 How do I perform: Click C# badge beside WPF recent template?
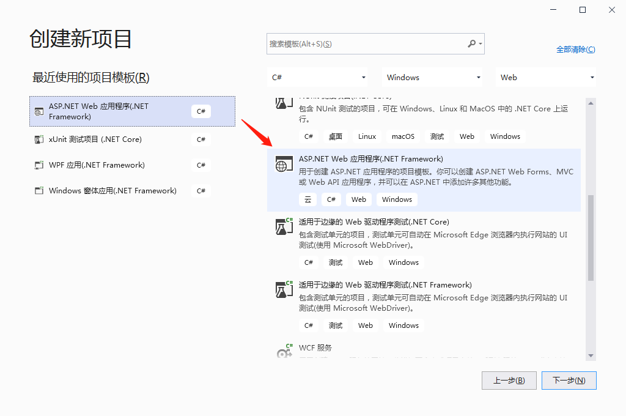click(x=201, y=165)
